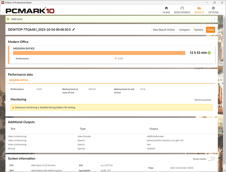Click the N/A OpenCL output cell
226x172 pixels.
click(x=149, y=145)
